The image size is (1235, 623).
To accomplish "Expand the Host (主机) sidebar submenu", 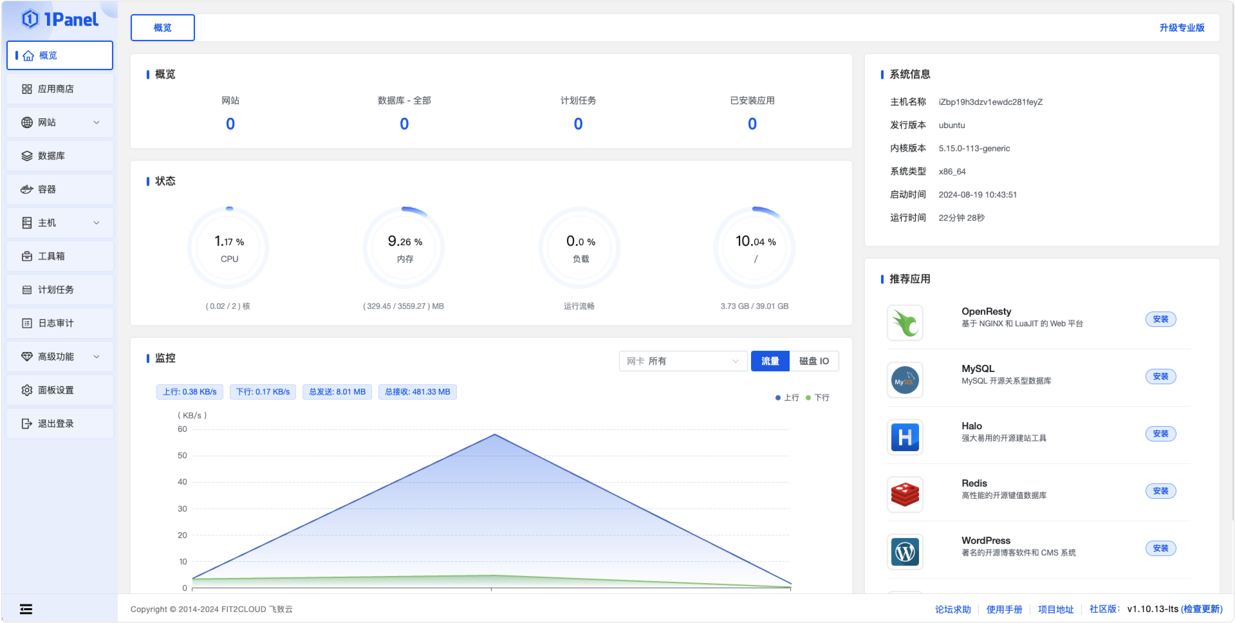I will click(x=97, y=223).
